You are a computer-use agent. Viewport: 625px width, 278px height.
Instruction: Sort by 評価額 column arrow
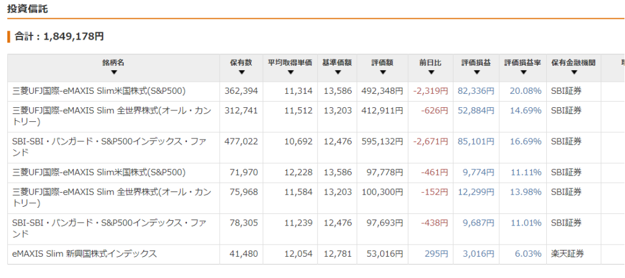[x=383, y=73]
